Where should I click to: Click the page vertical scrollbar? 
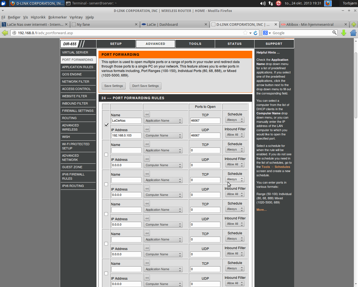[x=356, y=85]
